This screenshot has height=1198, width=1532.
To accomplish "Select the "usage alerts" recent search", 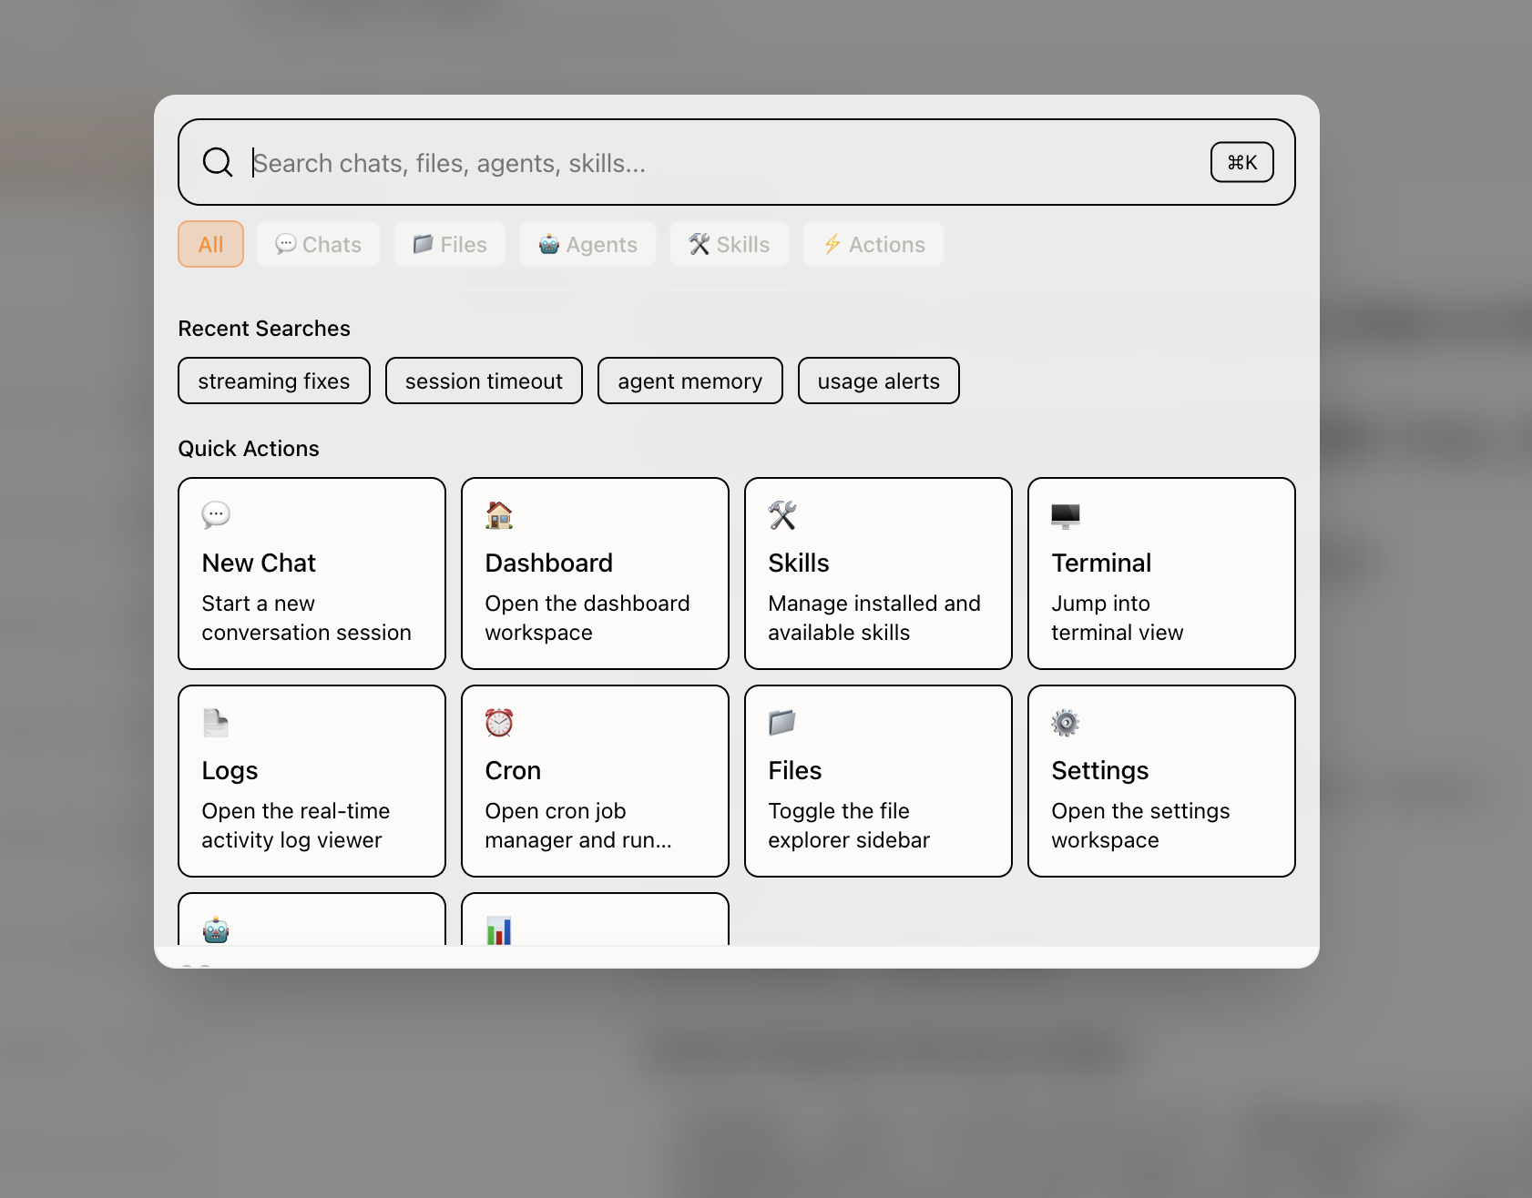I will (879, 381).
